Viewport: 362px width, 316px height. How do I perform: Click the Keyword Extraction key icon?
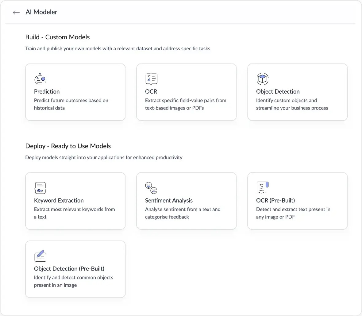[40, 188]
